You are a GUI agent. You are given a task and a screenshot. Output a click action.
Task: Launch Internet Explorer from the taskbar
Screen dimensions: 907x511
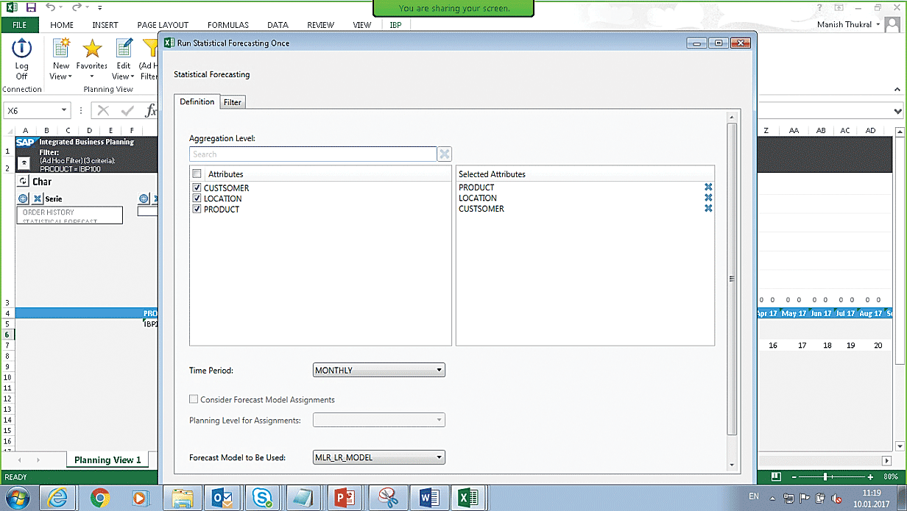pyautogui.click(x=58, y=498)
